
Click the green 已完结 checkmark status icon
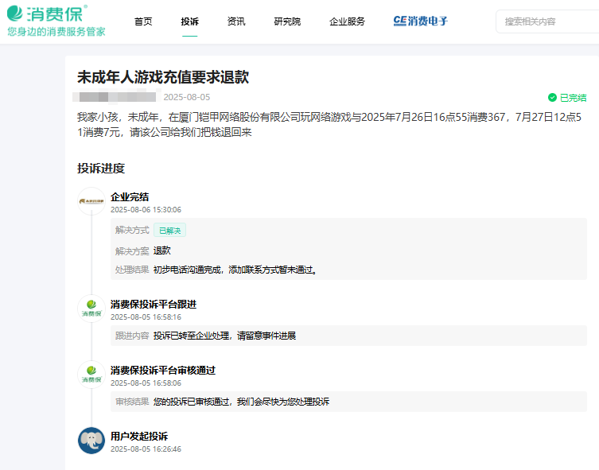coord(552,98)
